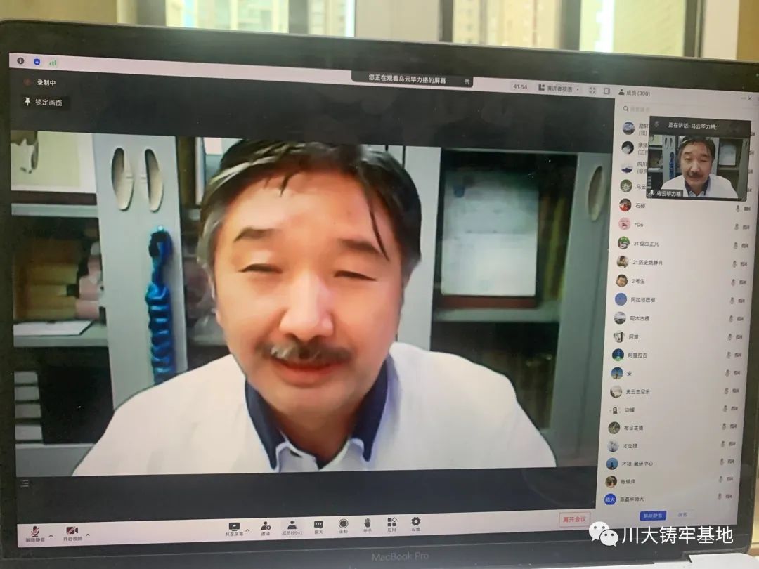Click the 离开会议 leave meeting button
Screen dimensions: 759x569
[x=574, y=519]
